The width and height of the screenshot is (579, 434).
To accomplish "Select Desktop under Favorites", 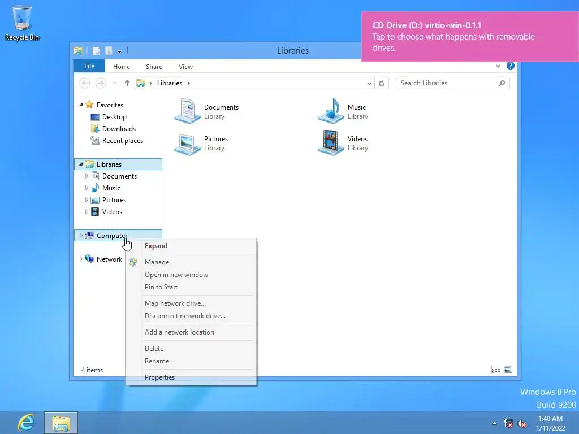I will [x=114, y=117].
